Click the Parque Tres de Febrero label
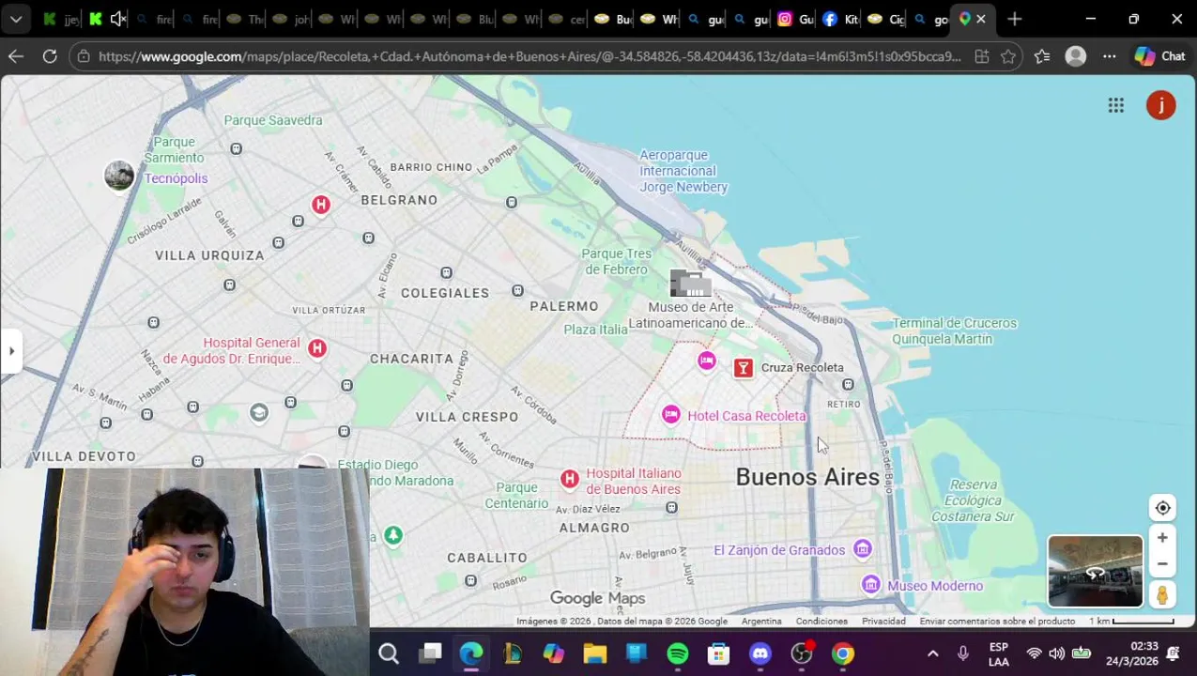 (x=616, y=262)
